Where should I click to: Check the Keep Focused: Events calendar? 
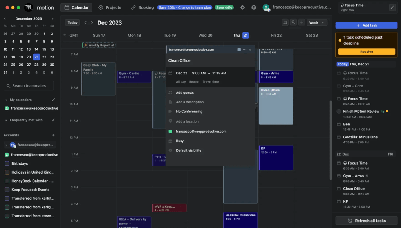[7, 190]
